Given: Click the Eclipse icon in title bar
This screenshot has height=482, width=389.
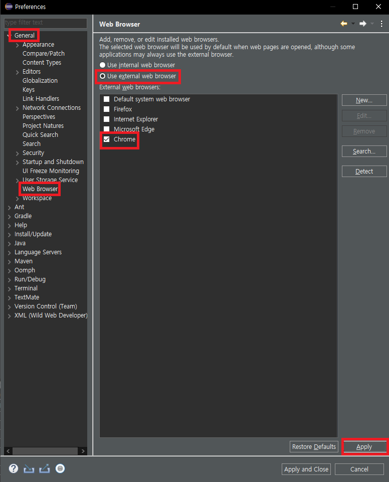Looking at the screenshot, I should tap(9, 7).
